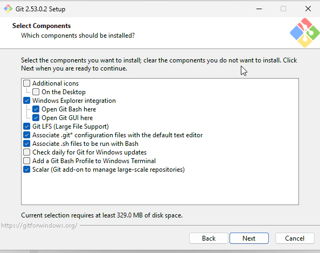This screenshot has width=320, height=253.
Task: Uncheck Git LFS (Large File Support)
Action: (x=27, y=127)
